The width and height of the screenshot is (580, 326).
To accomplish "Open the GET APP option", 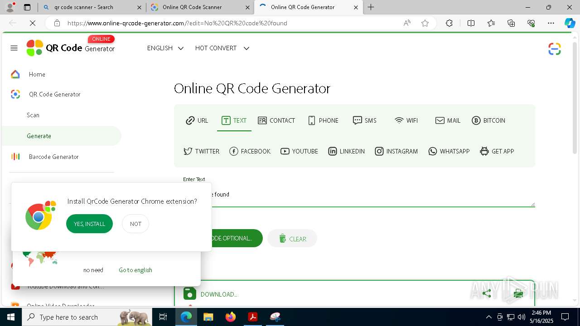I will click(497, 151).
